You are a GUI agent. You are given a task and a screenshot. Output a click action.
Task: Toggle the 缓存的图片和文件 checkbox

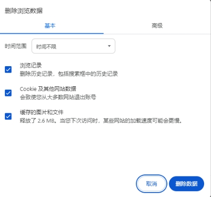(8, 116)
